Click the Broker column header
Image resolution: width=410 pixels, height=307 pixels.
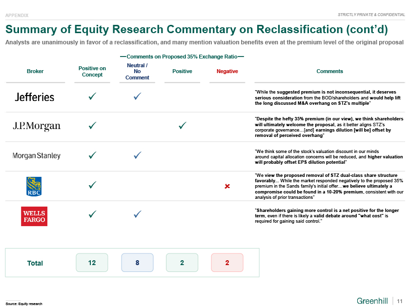[x=35, y=71]
